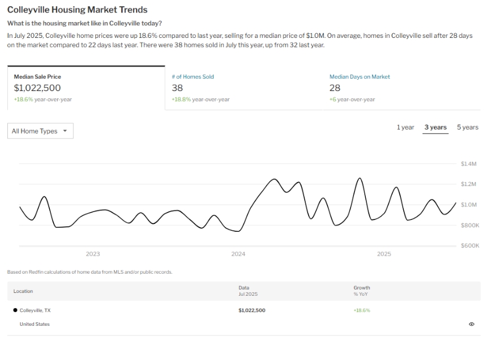Click the 2025 label on chart axis
Image resolution: width=495 pixels, height=341 pixels.
pos(384,254)
